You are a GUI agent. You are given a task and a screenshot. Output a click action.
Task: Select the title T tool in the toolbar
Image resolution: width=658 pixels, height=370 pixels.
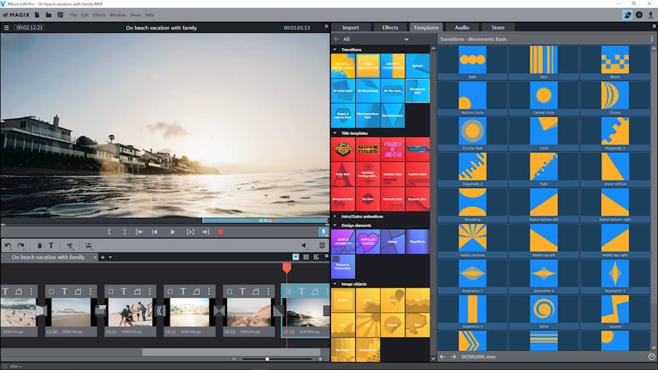pyautogui.click(x=51, y=246)
